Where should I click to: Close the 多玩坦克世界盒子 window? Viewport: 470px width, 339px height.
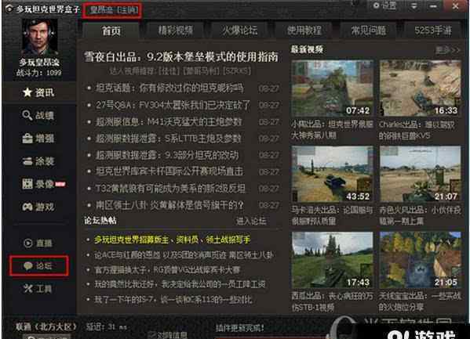point(455,6)
